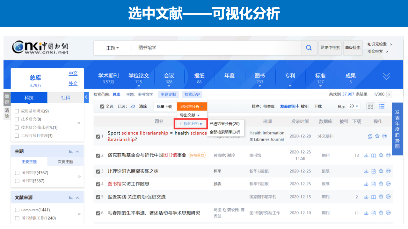This screenshot has width=408, height=229.
Task: Uncheck the 全选 select-all checkbox
Action: tap(102, 107)
